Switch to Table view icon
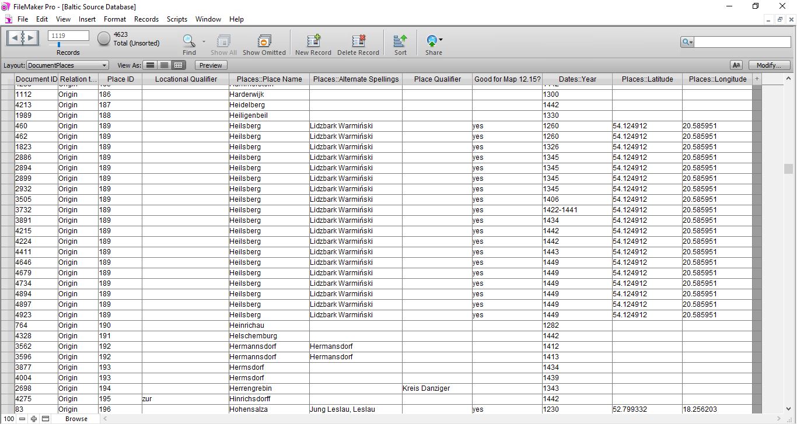Image resolution: width=797 pixels, height=424 pixels. (179, 65)
